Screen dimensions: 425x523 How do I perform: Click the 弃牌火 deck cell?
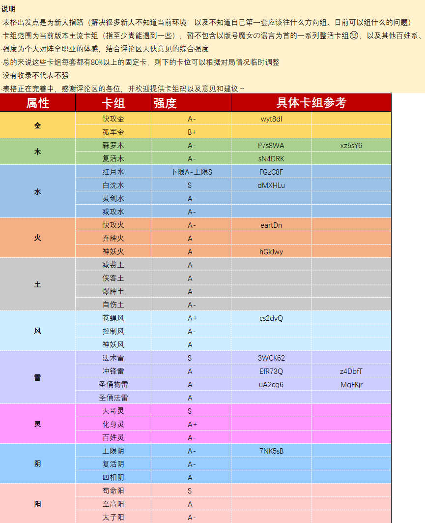[113, 238]
